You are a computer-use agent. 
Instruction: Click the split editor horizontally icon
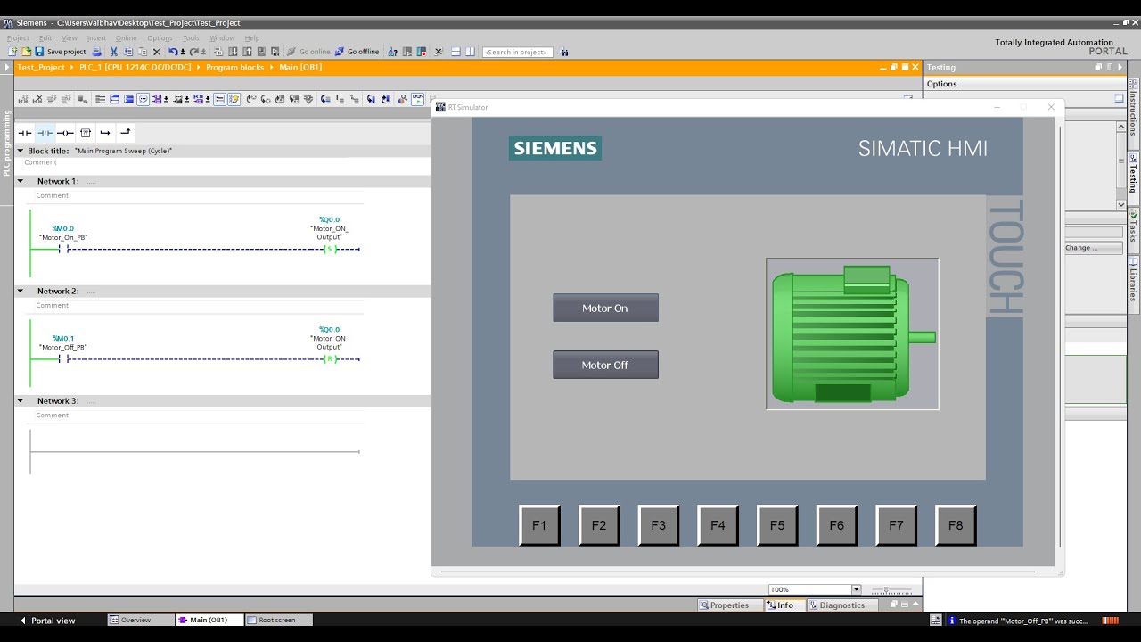pyautogui.click(x=456, y=52)
